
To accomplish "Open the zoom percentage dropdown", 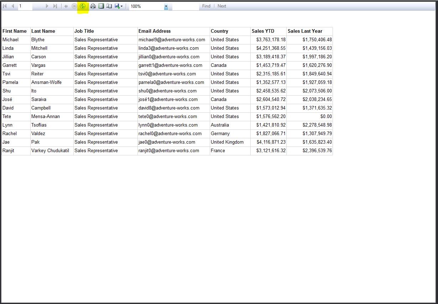I will (166, 6).
